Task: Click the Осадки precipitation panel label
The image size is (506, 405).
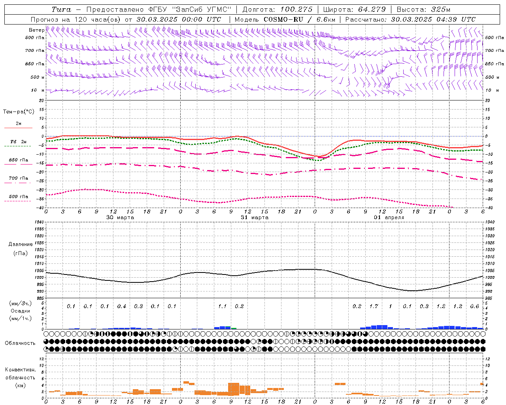Action: (x=21, y=311)
